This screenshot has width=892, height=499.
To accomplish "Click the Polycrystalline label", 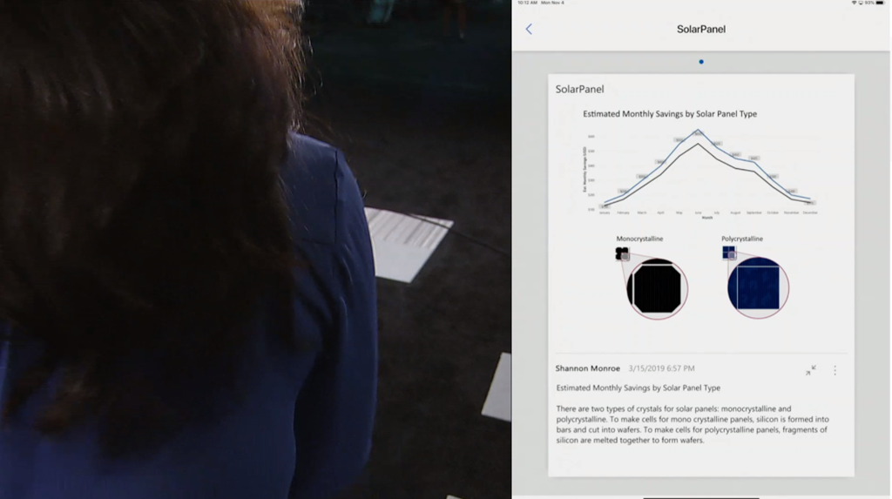I will coord(742,239).
